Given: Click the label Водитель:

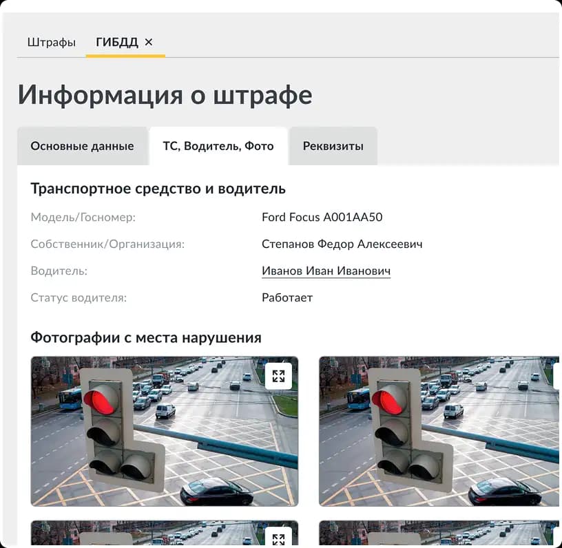Looking at the screenshot, I should [59, 271].
